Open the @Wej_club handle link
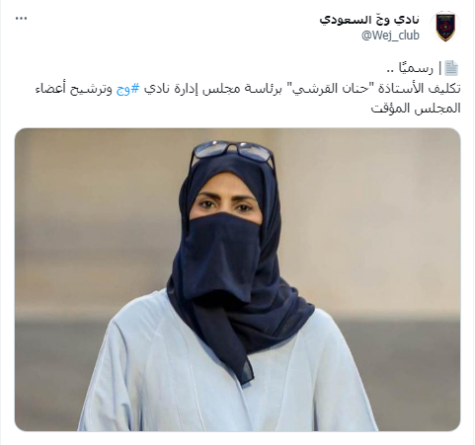Screen dimensions: 475x445 (390, 35)
